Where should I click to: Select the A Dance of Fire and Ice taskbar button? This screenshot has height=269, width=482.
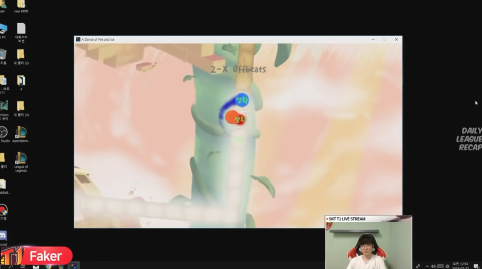click(74, 266)
